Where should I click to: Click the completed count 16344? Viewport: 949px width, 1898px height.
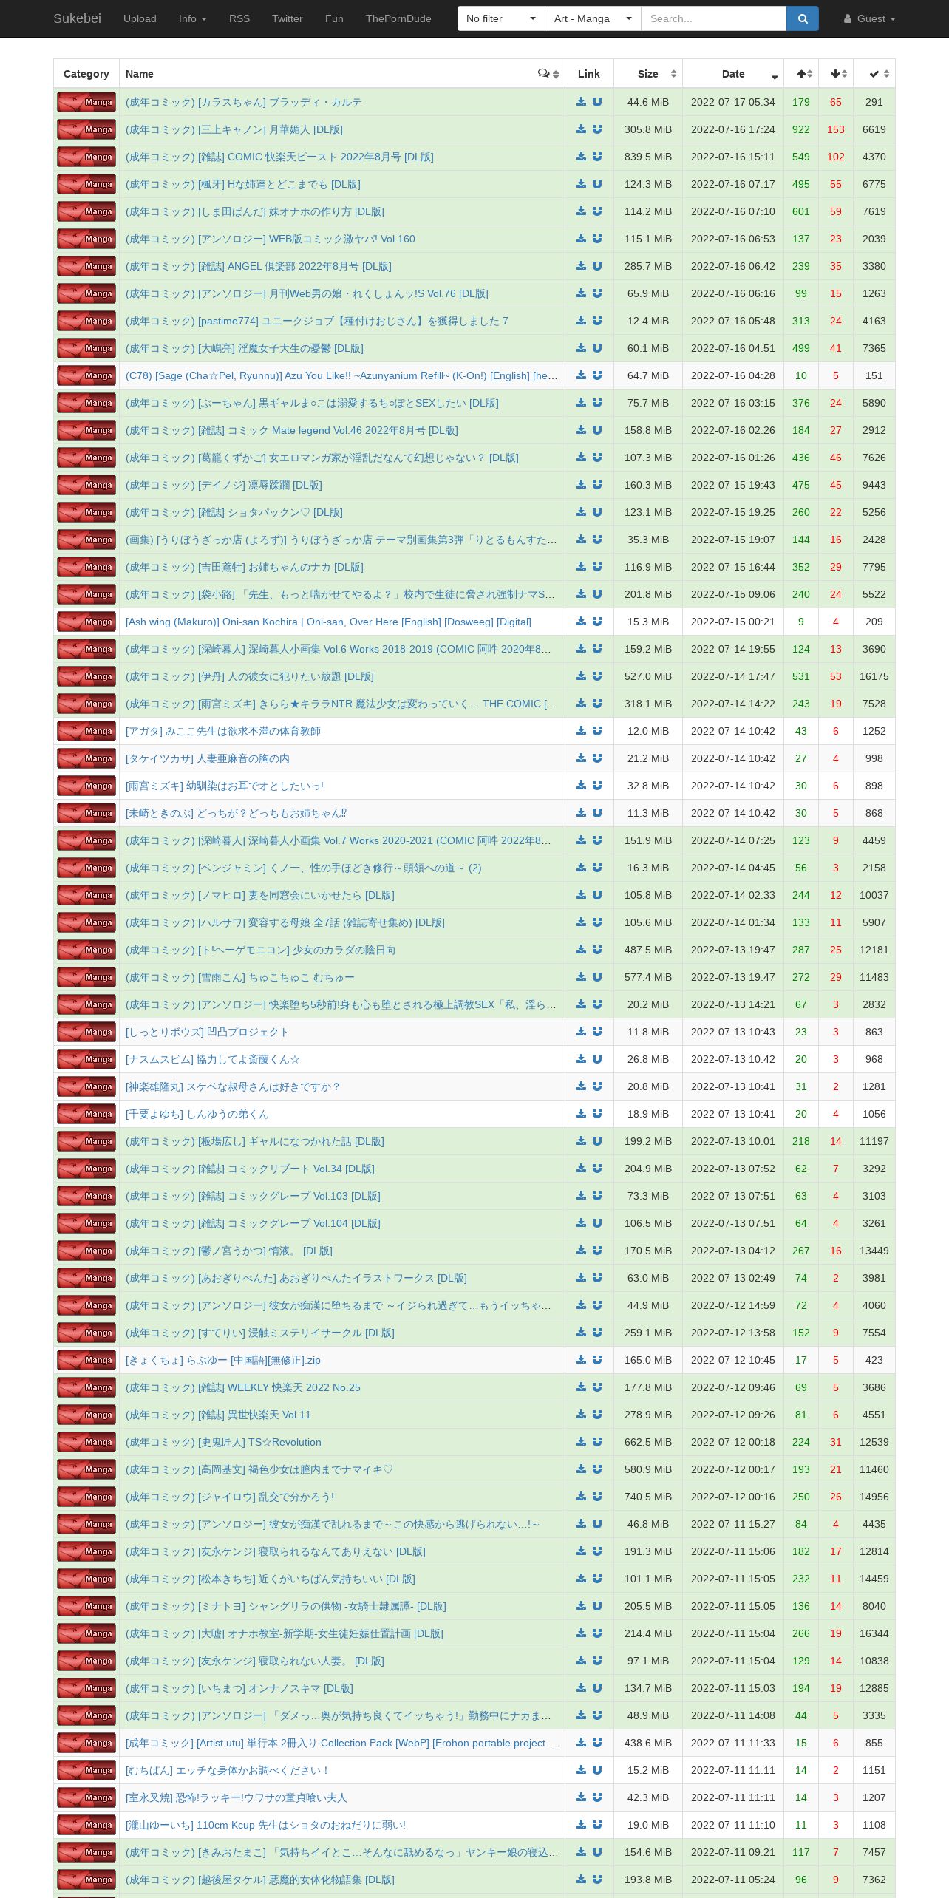pyautogui.click(x=874, y=1633)
